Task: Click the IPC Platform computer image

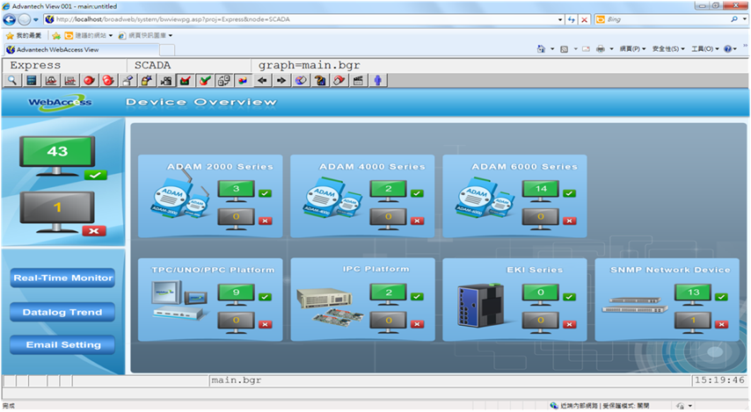Action: point(328,306)
